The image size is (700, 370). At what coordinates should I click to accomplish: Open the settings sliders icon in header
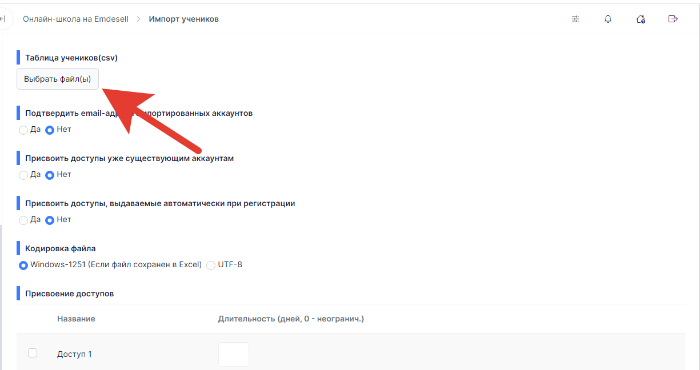point(575,19)
